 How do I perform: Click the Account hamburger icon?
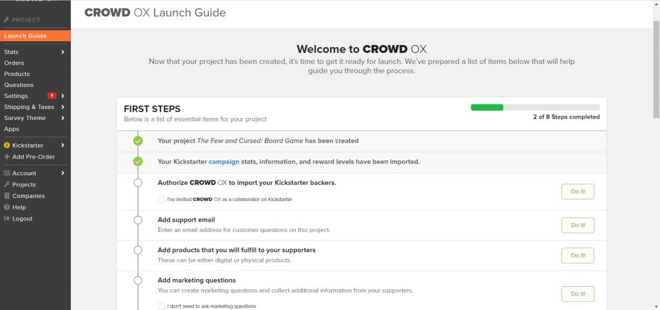[x=6, y=173]
